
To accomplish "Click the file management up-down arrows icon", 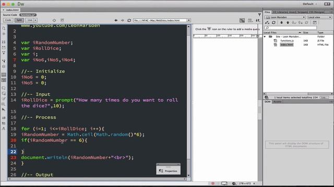I will [258, 20].
